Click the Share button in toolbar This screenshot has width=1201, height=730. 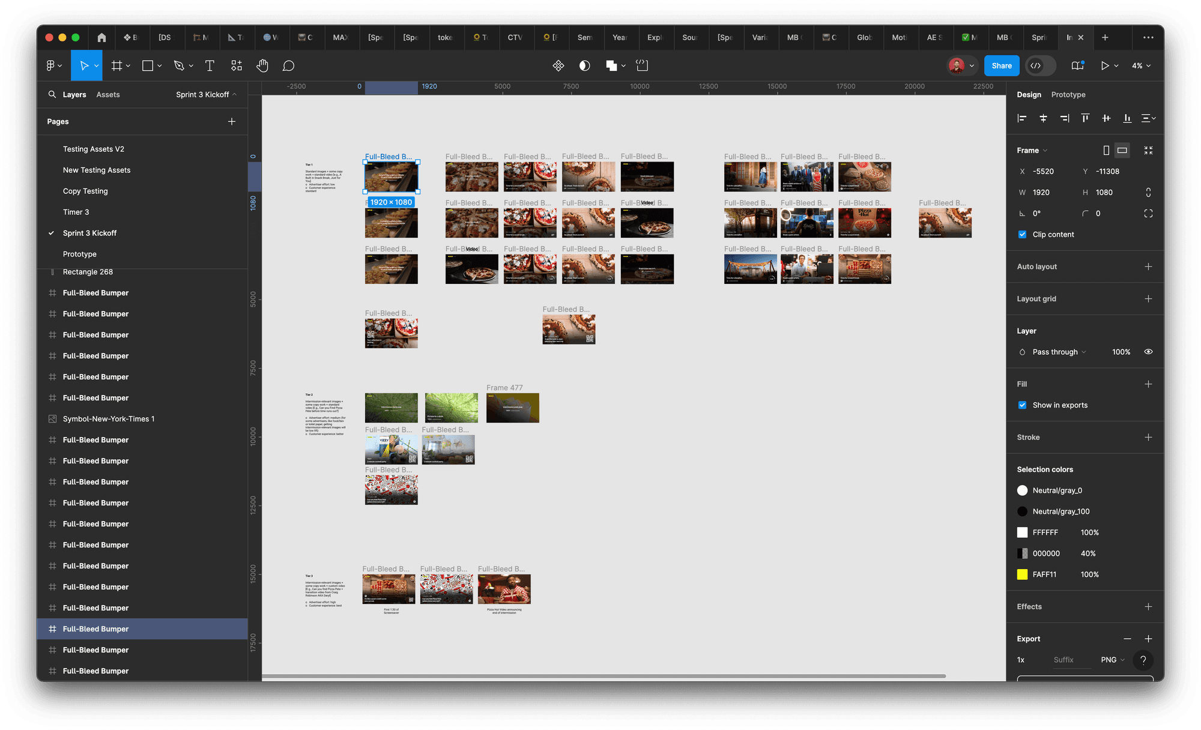click(x=1000, y=65)
